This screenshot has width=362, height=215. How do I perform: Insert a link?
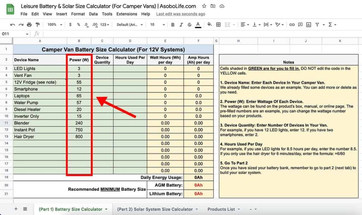(292, 24)
